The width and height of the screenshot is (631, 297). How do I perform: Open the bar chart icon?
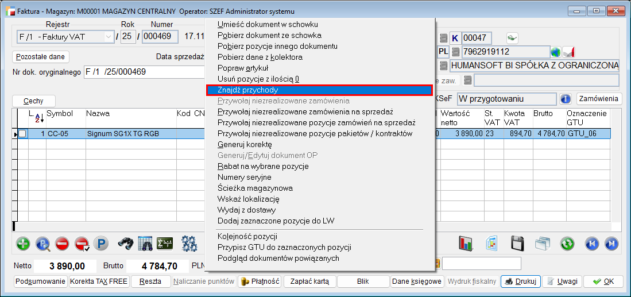[x=465, y=244]
